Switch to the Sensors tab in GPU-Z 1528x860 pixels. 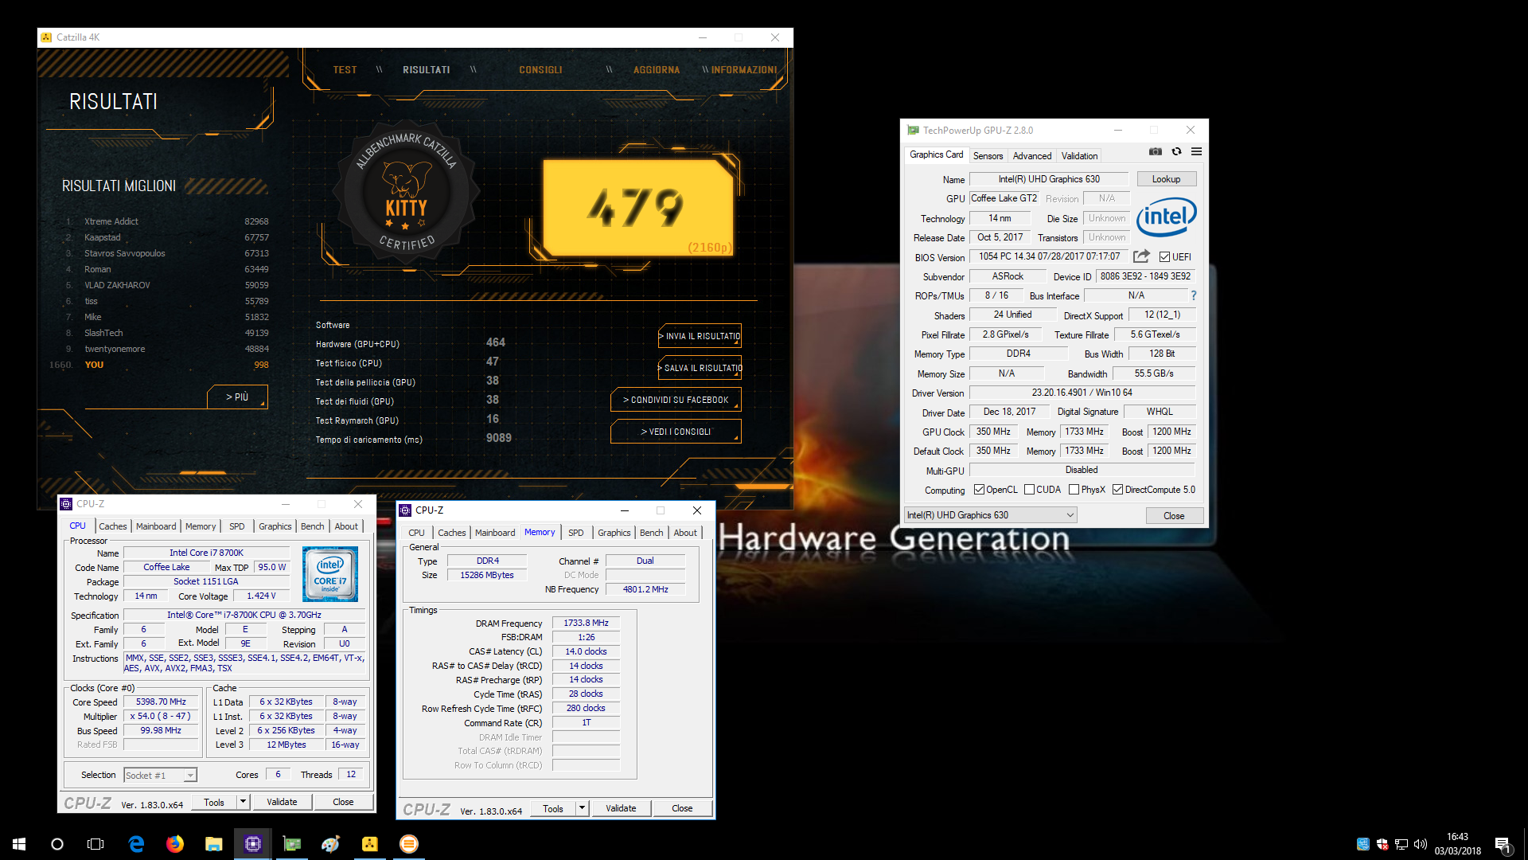tap(988, 156)
